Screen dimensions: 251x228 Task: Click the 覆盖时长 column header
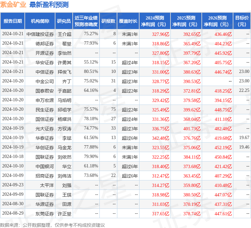(x=128, y=21)
